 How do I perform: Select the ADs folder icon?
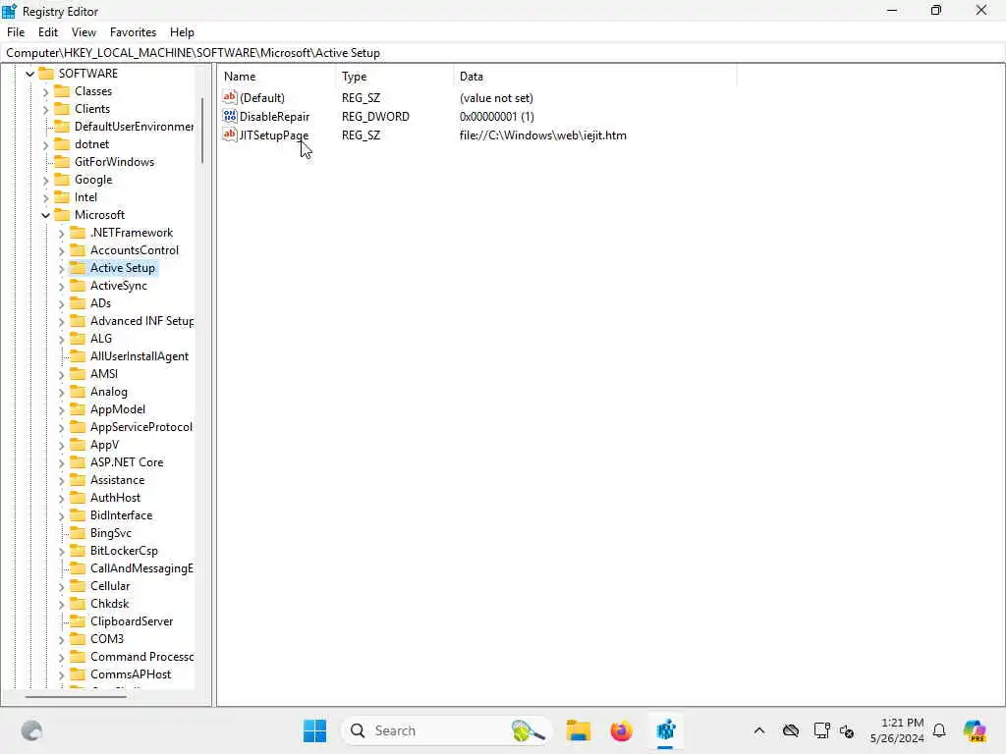point(78,303)
